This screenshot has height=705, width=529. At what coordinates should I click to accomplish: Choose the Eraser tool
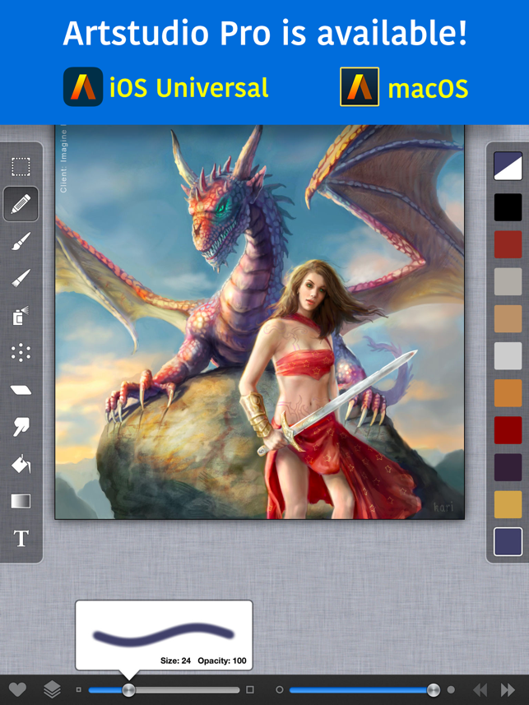(x=21, y=390)
